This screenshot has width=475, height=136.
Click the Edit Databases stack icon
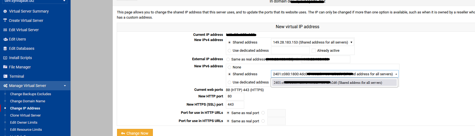pos(5,48)
